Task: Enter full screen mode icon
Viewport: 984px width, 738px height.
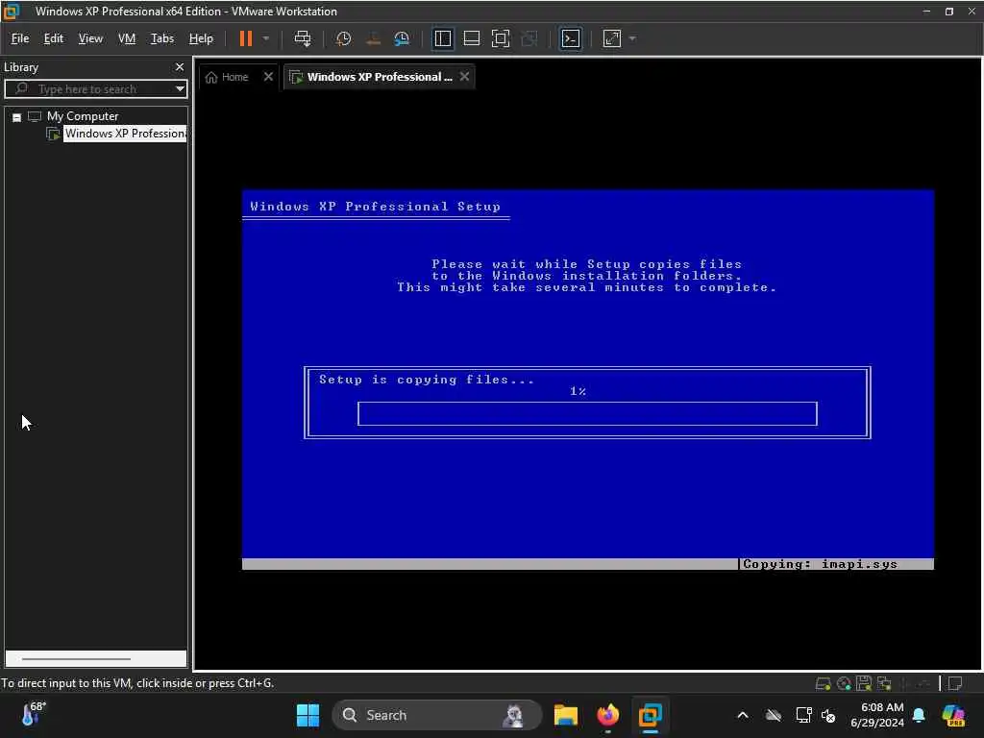Action: coord(500,38)
